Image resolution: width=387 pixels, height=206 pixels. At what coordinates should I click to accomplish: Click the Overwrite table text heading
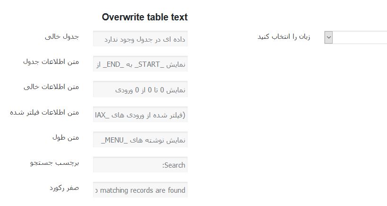[x=145, y=17]
